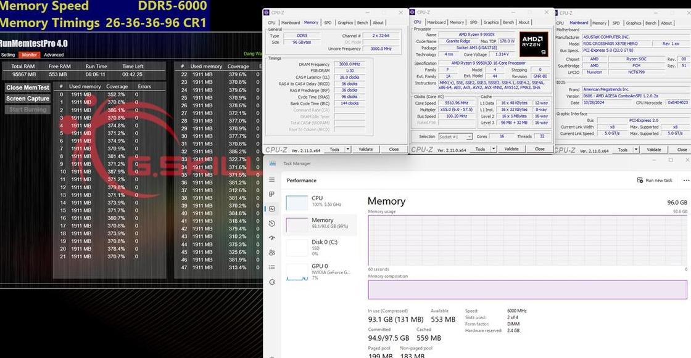The height and width of the screenshot is (358, 691).
Task: Expand Tools dropdown arrow in memory CPU-Z window
Action: (x=348, y=149)
